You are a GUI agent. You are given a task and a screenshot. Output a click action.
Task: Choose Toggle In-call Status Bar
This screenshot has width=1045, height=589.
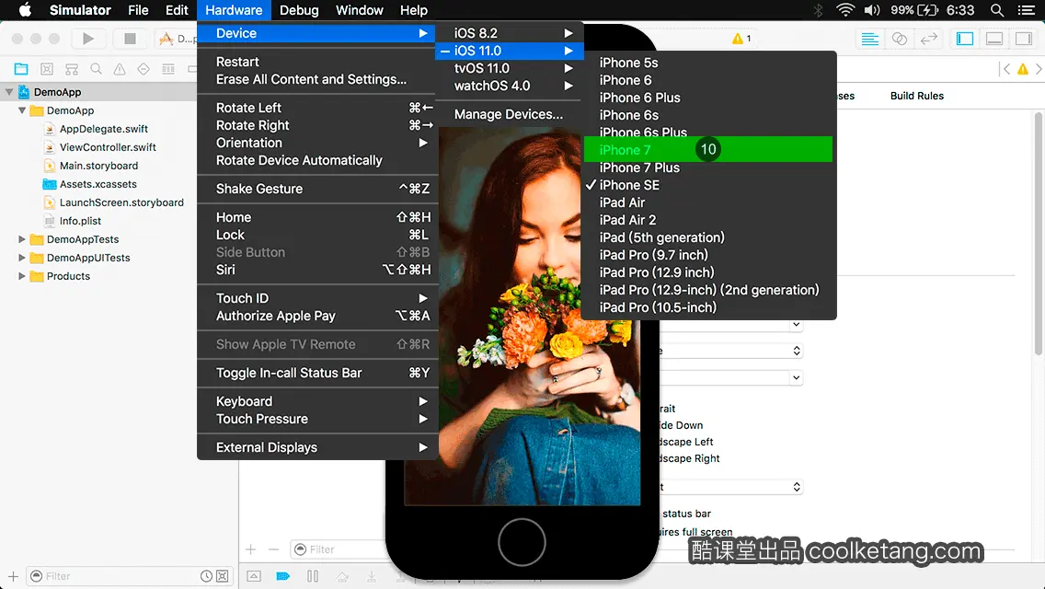point(317,373)
